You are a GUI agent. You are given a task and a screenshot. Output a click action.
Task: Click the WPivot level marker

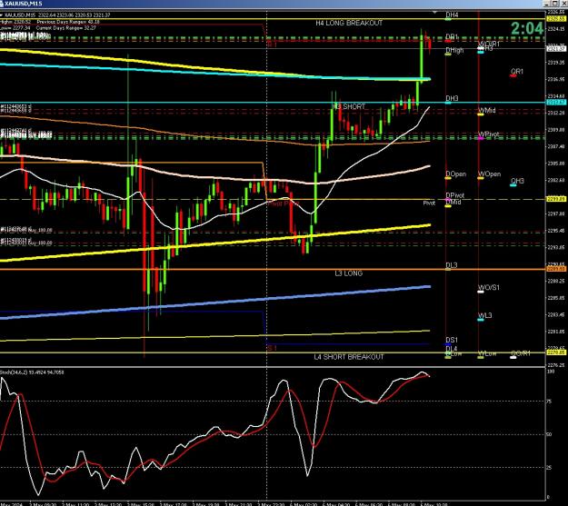tap(488, 134)
